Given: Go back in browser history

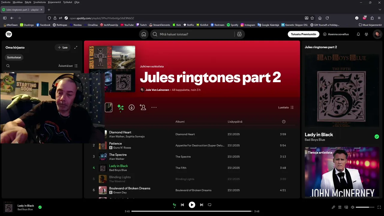Looking at the screenshot, I should pyautogui.click(x=12, y=18).
